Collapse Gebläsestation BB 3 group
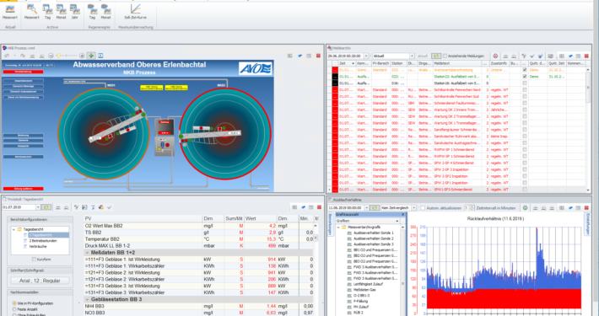Screen dimensions: 599x316 click(87, 300)
